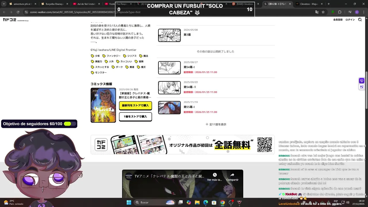Screen dimensions: 368x207
Task: Open 会員登録 in the header
Action: 338,20
